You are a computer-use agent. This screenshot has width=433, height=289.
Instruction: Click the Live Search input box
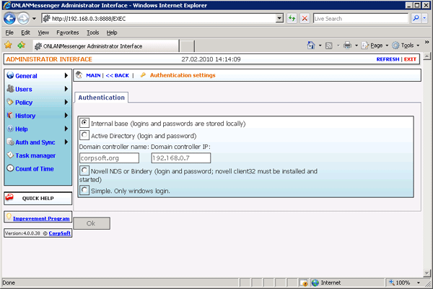[x=360, y=19]
